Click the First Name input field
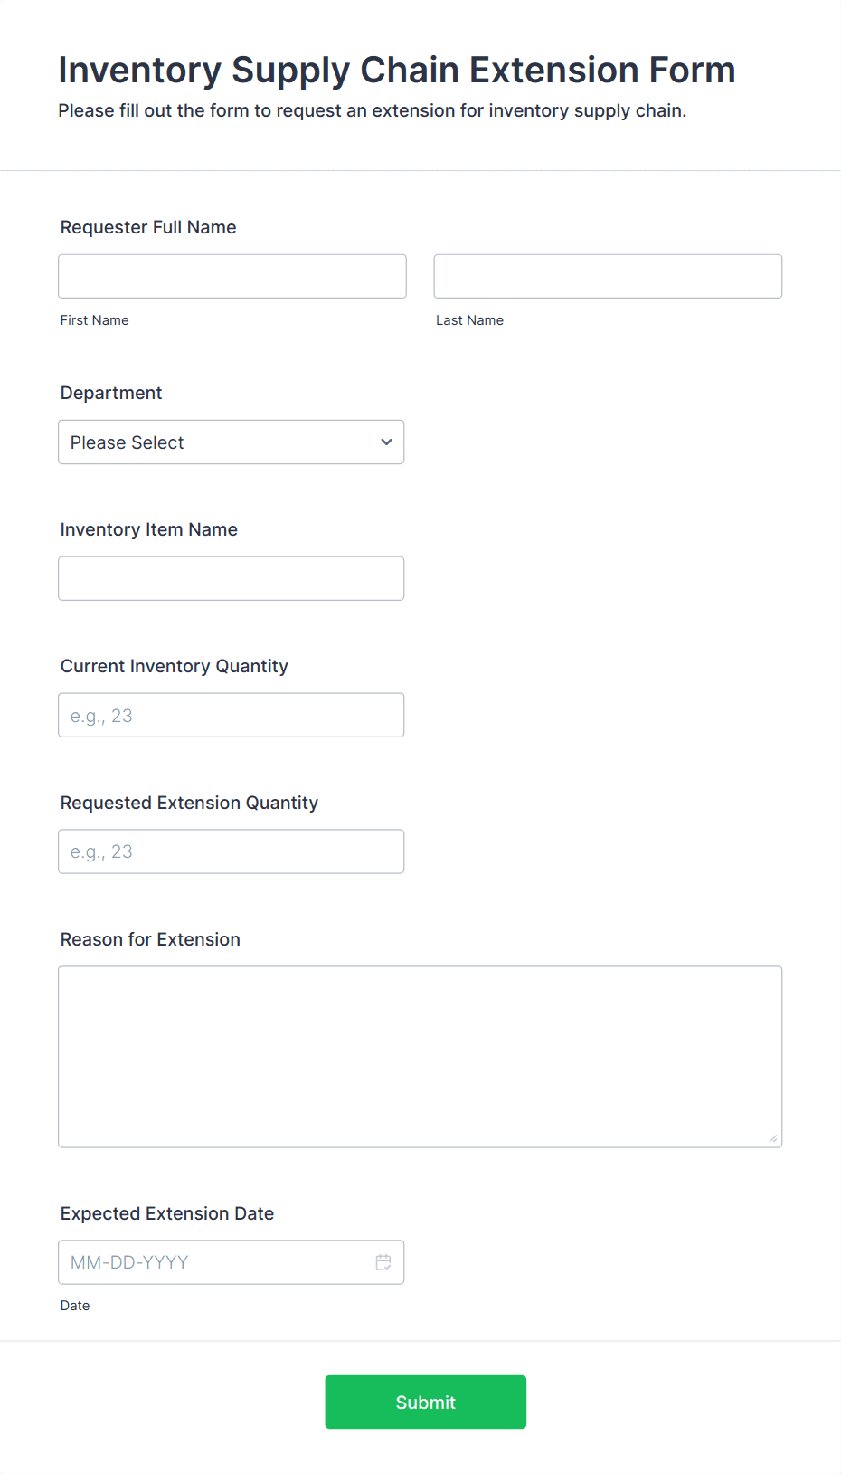This screenshot has width=841, height=1474. coord(232,276)
